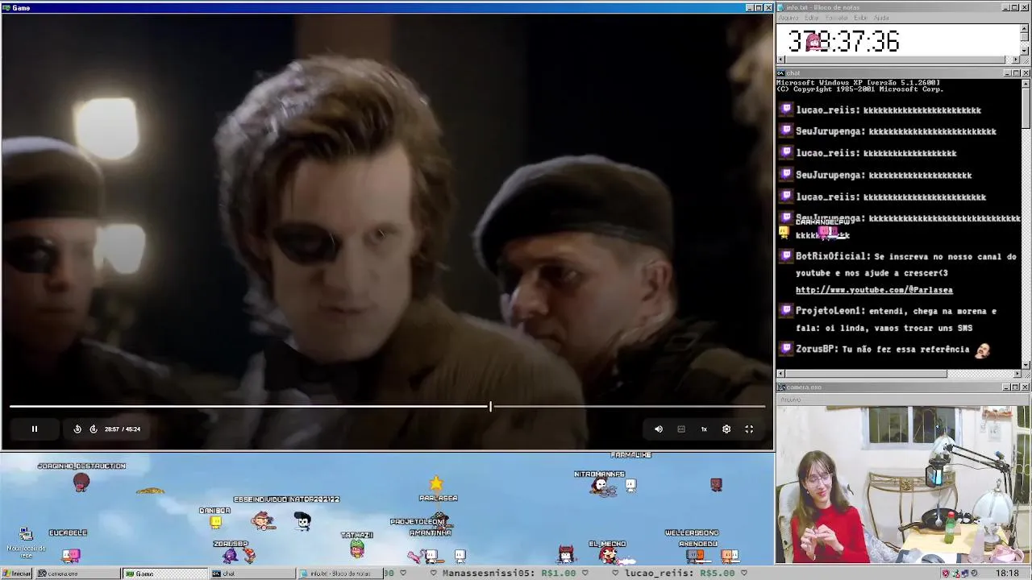The width and height of the screenshot is (1032, 580).
Task: Switch to info.txt Bloco de notas taskbar item
Action: coord(339,574)
